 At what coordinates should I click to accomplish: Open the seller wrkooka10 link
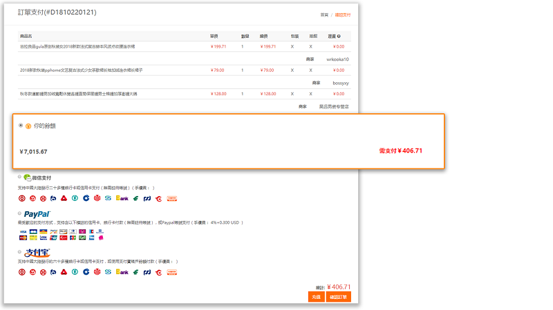337,59
